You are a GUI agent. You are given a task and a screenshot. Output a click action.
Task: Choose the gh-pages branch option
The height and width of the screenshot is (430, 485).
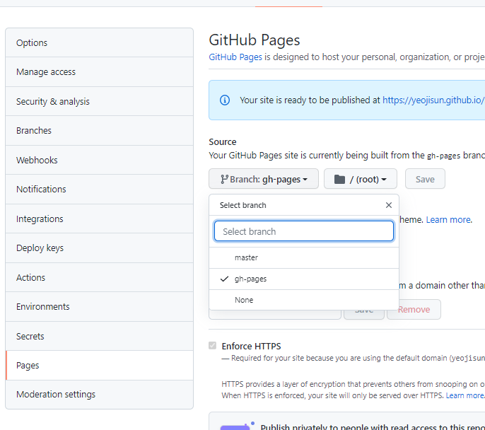point(304,279)
